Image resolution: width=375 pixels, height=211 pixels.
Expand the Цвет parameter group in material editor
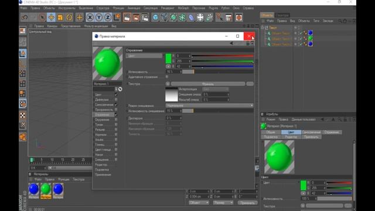[x=127, y=56]
